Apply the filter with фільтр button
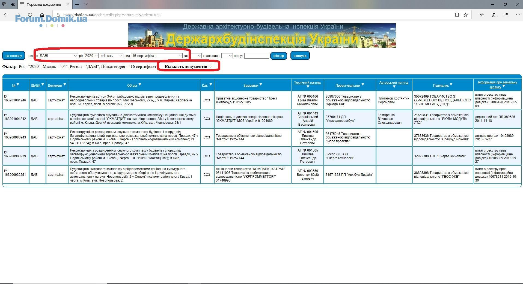The height and width of the screenshot is (284, 523). click(279, 56)
